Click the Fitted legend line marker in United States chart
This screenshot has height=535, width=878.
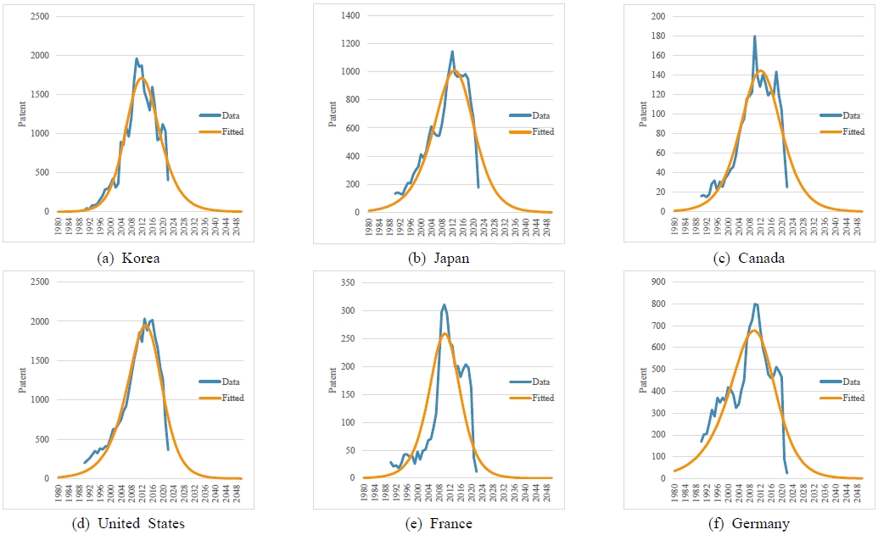pos(210,398)
